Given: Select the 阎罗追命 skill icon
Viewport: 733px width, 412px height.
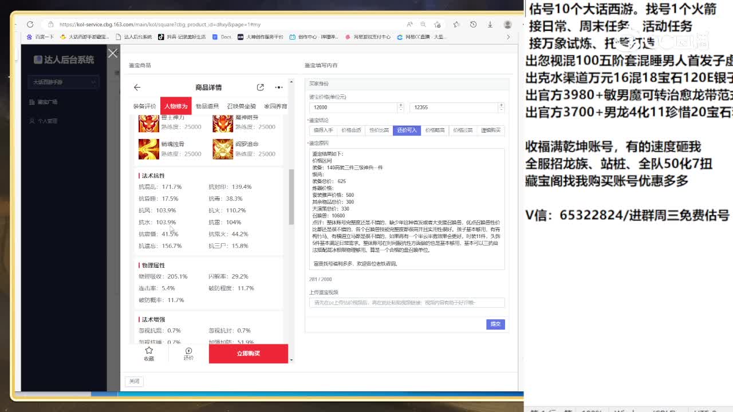Looking at the screenshot, I should [x=223, y=149].
